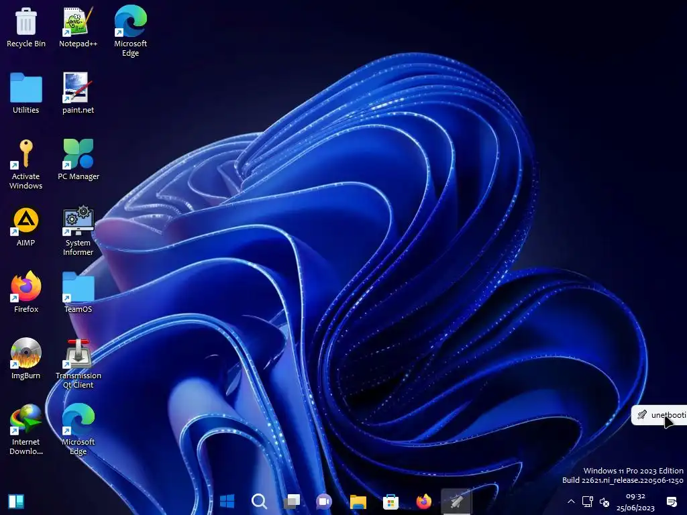Launch Firefox from the desktop
The image size is (687, 515).
coord(26,292)
